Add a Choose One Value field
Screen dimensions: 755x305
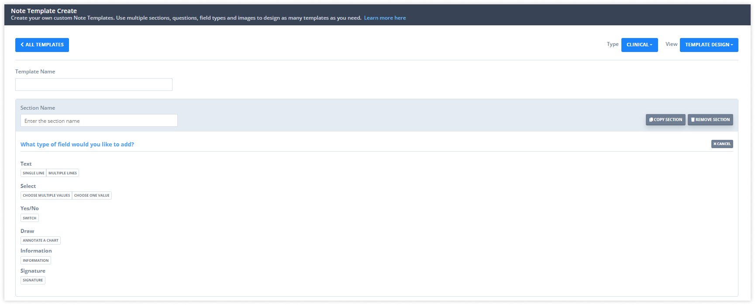tap(92, 195)
